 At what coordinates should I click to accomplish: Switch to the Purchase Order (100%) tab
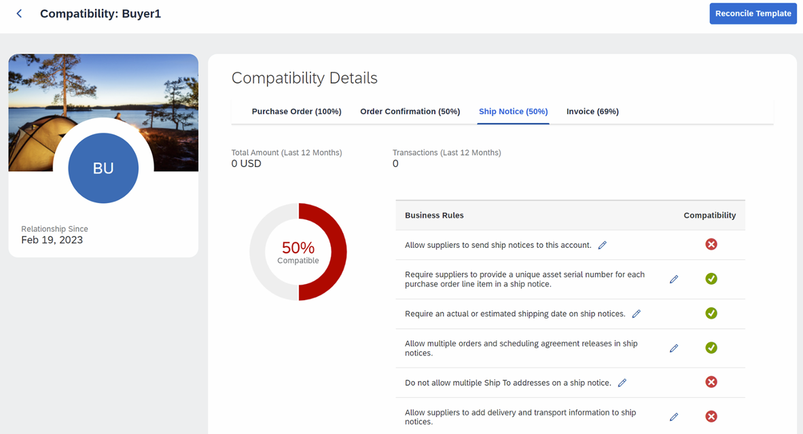pyautogui.click(x=296, y=111)
